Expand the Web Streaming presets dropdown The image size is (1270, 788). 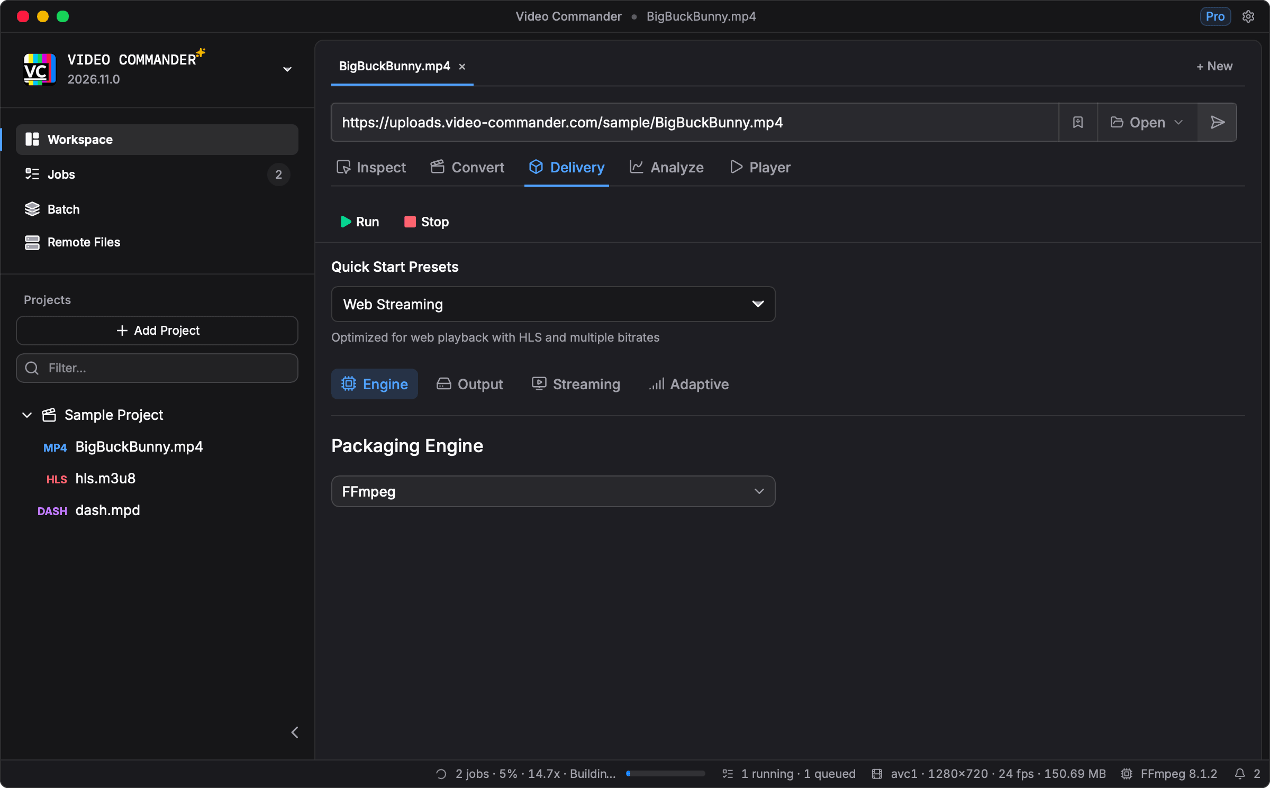pyautogui.click(x=553, y=304)
